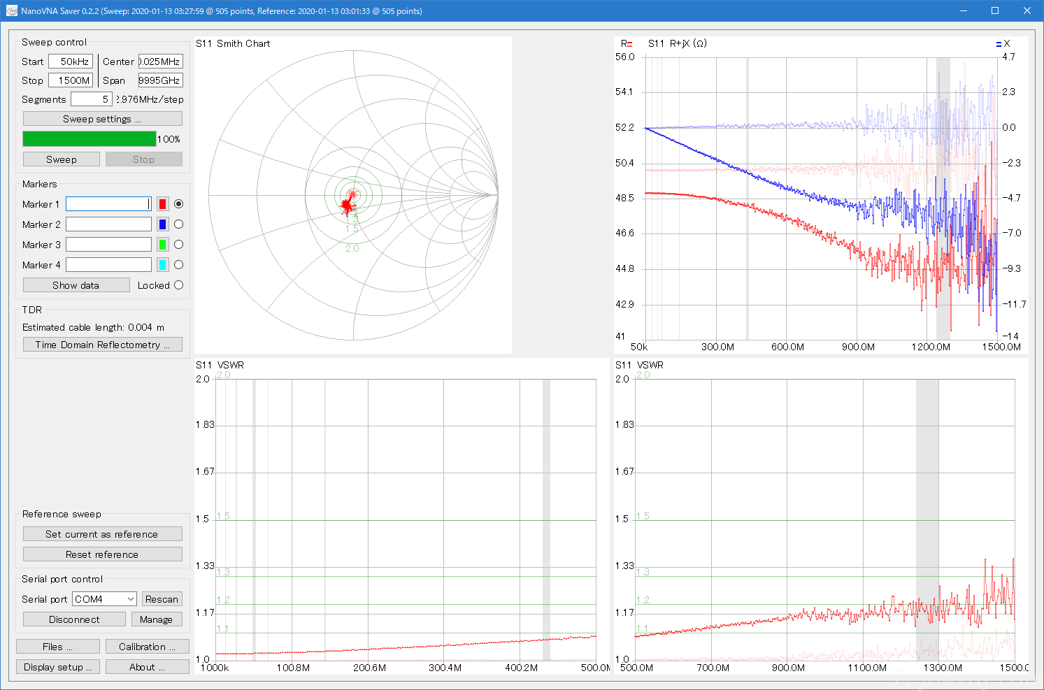
Task: Click the Marker 1 frequency field
Action: (108, 204)
